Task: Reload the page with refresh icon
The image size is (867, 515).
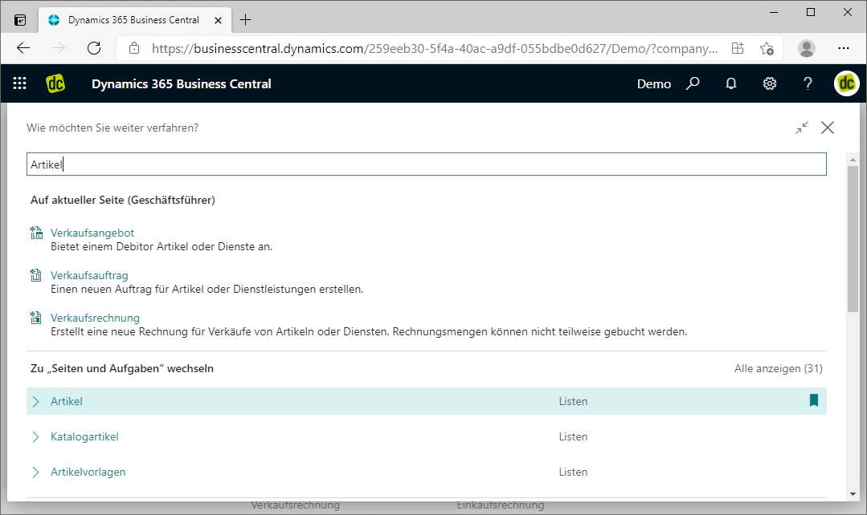Action: point(94,48)
